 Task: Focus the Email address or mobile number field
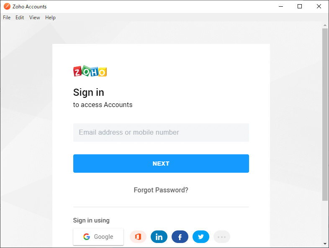(161, 133)
